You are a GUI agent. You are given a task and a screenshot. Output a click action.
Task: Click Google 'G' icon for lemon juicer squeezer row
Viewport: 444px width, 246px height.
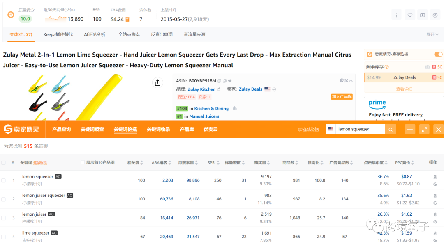[x=435, y=203]
